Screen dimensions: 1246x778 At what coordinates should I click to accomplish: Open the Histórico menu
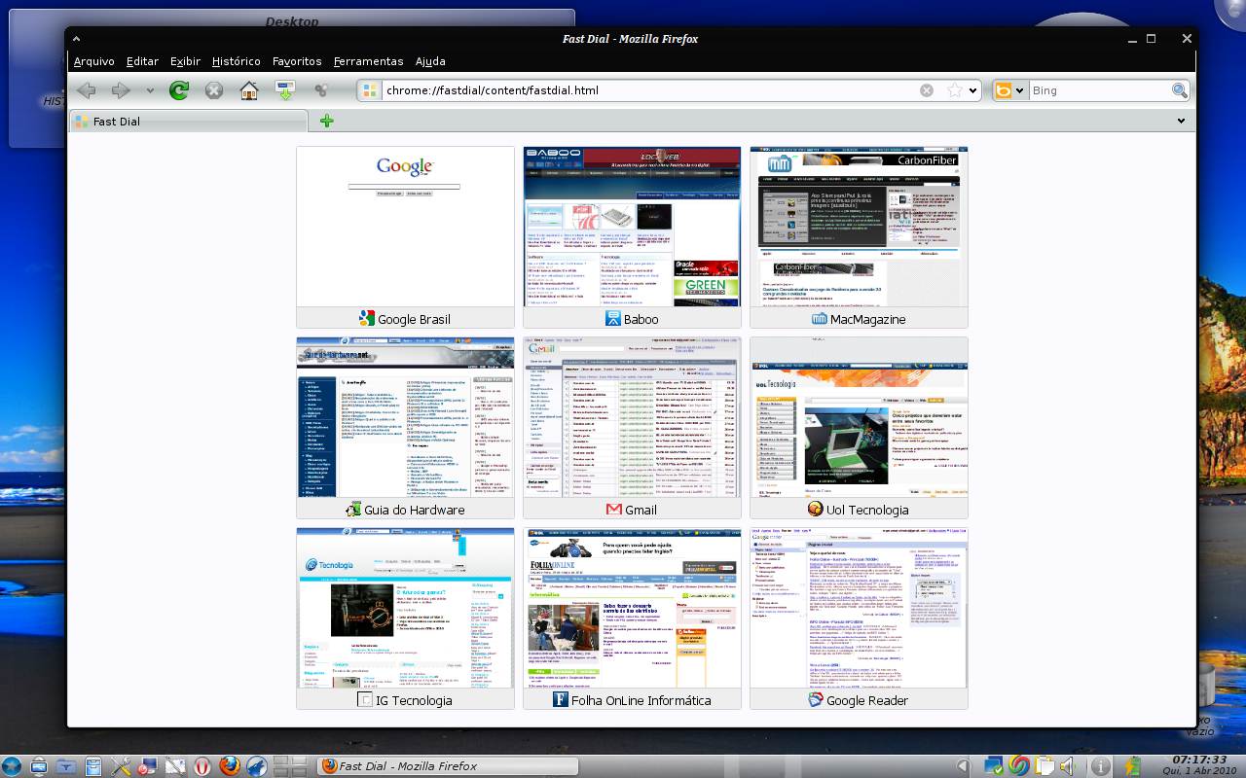tap(237, 61)
